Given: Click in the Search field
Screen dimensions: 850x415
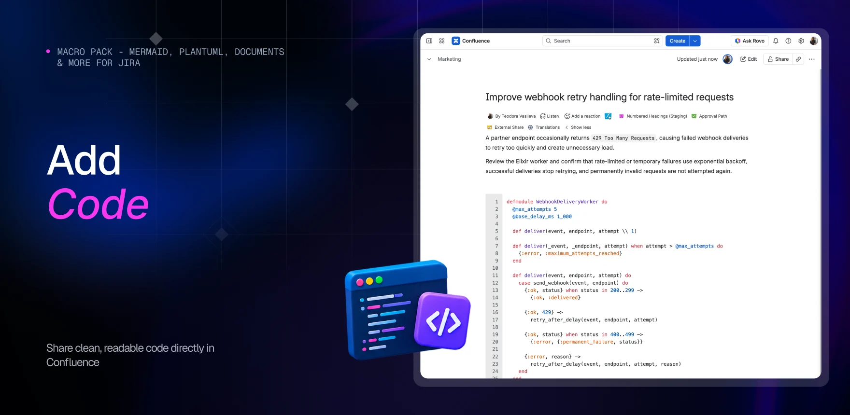Looking at the screenshot, I should (602, 41).
